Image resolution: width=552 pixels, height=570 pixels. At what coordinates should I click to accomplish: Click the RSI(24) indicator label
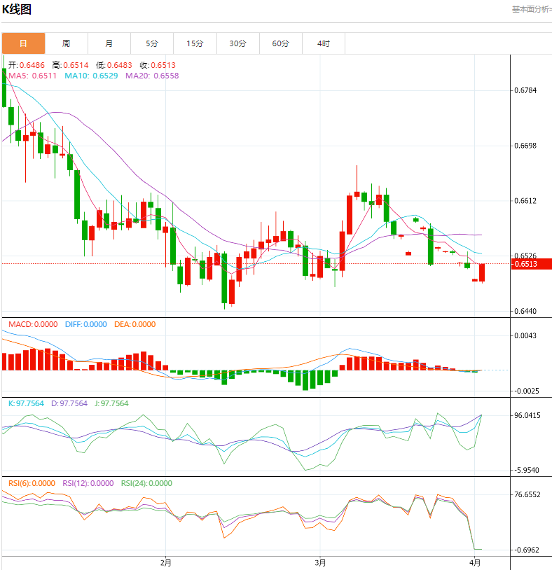[146, 483]
